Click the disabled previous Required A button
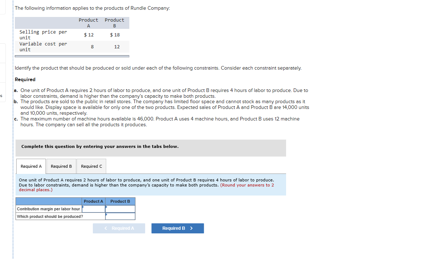Viewport: 423px width, 259px height. pos(119,228)
